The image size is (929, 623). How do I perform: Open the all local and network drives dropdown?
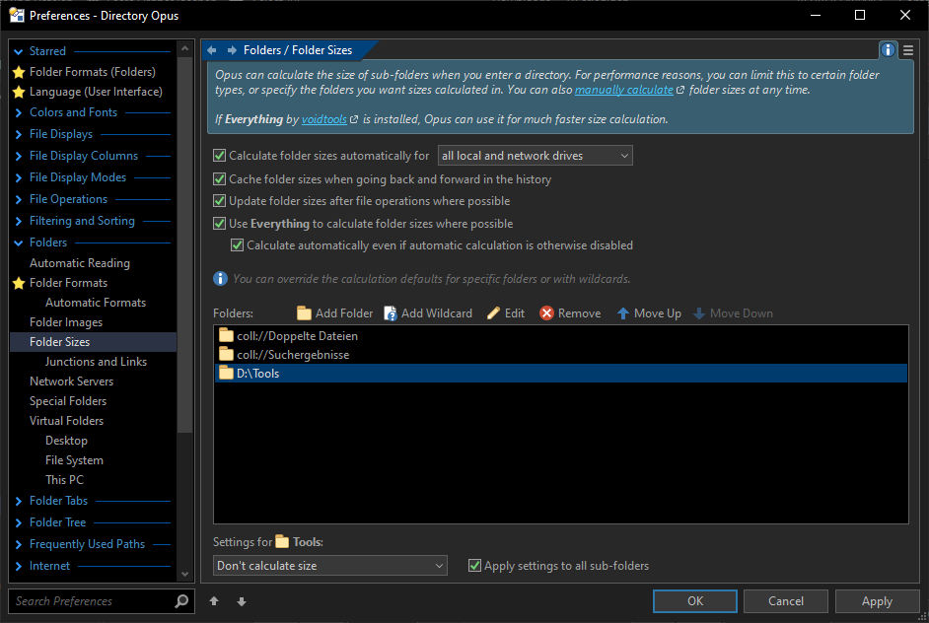tap(535, 156)
